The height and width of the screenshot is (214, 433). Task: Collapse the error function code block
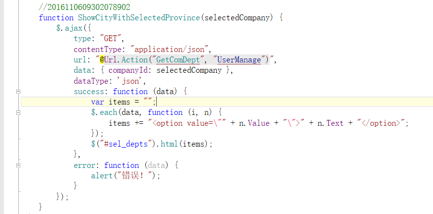pos(18,165)
